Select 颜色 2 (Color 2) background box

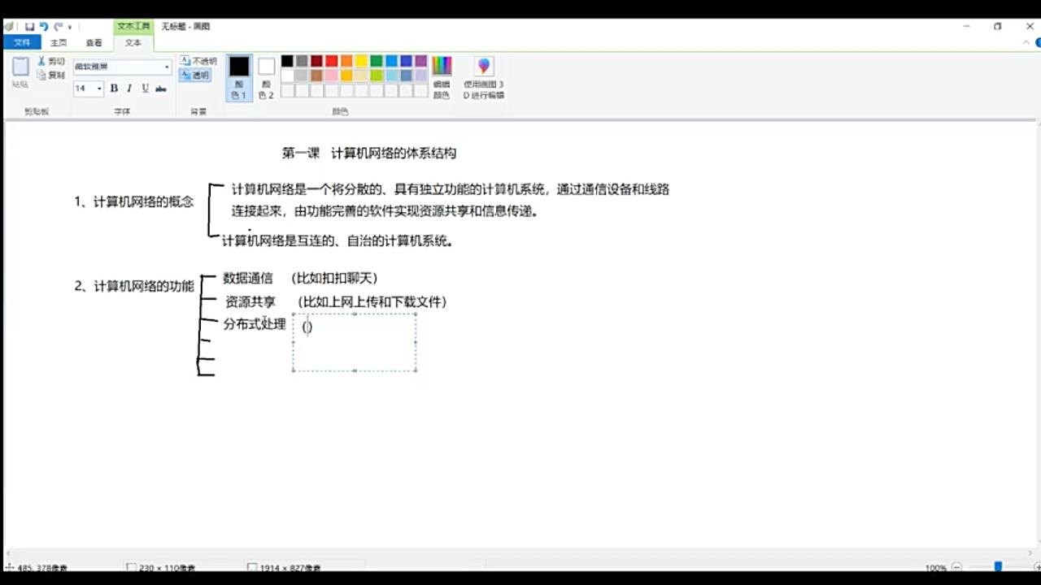click(x=266, y=77)
